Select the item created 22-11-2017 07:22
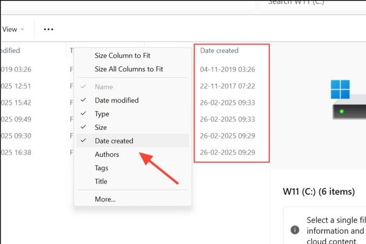The width and height of the screenshot is (366, 244). 228,86
